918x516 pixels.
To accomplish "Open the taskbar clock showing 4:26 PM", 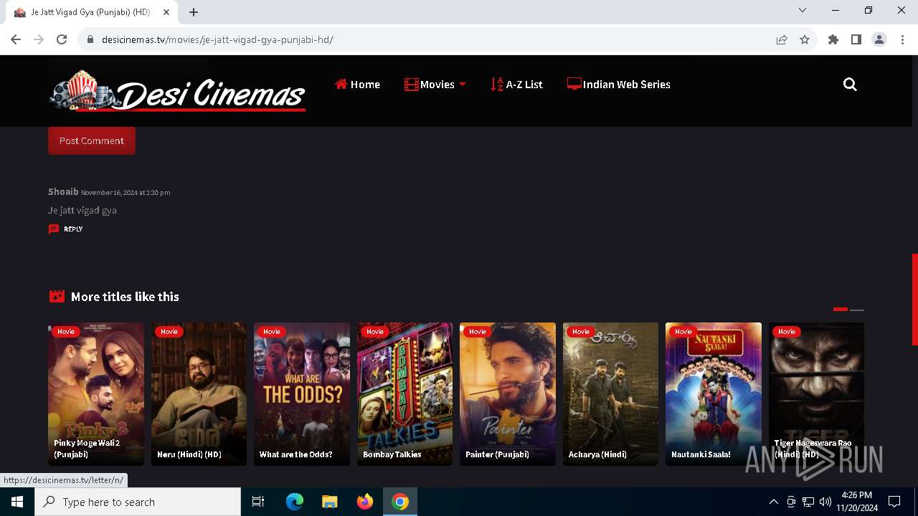I will point(856,502).
